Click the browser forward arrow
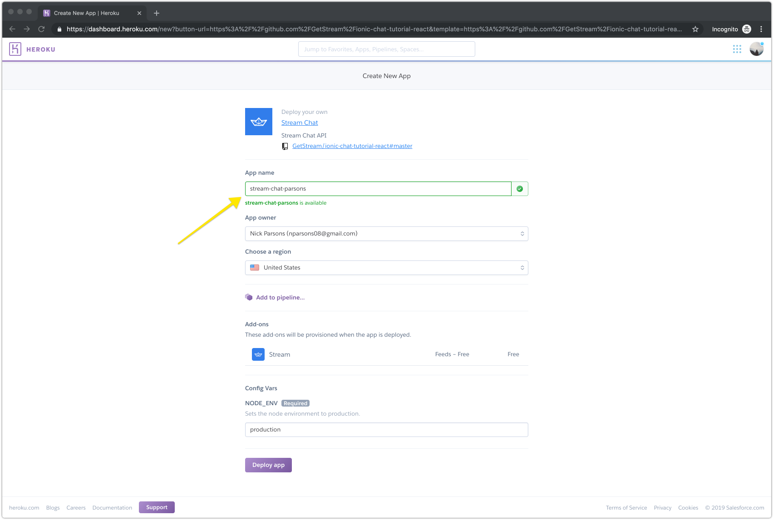This screenshot has width=773, height=520. 27,29
